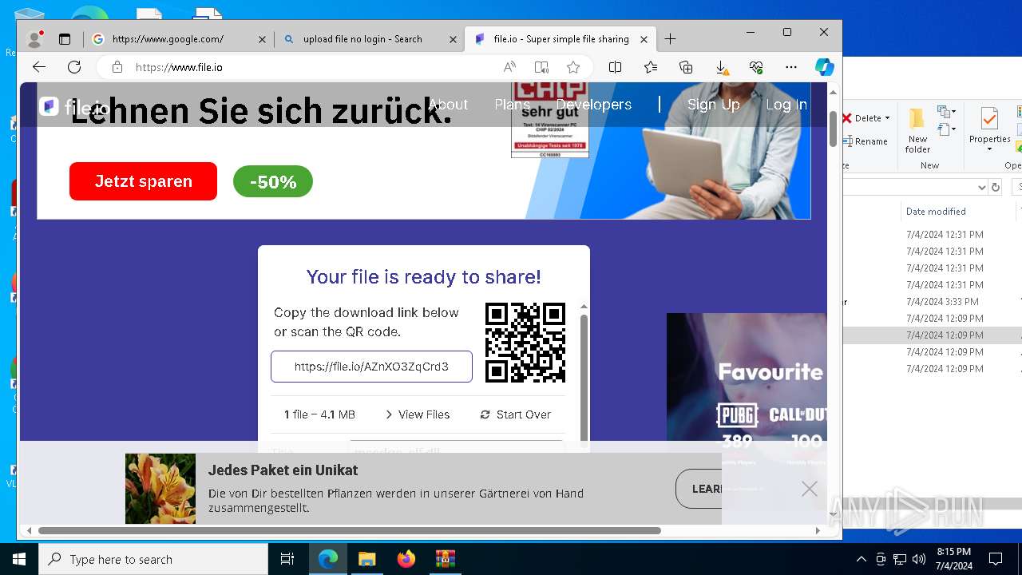Click the Sign Up link
1022x575 pixels.
(x=713, y=105)
